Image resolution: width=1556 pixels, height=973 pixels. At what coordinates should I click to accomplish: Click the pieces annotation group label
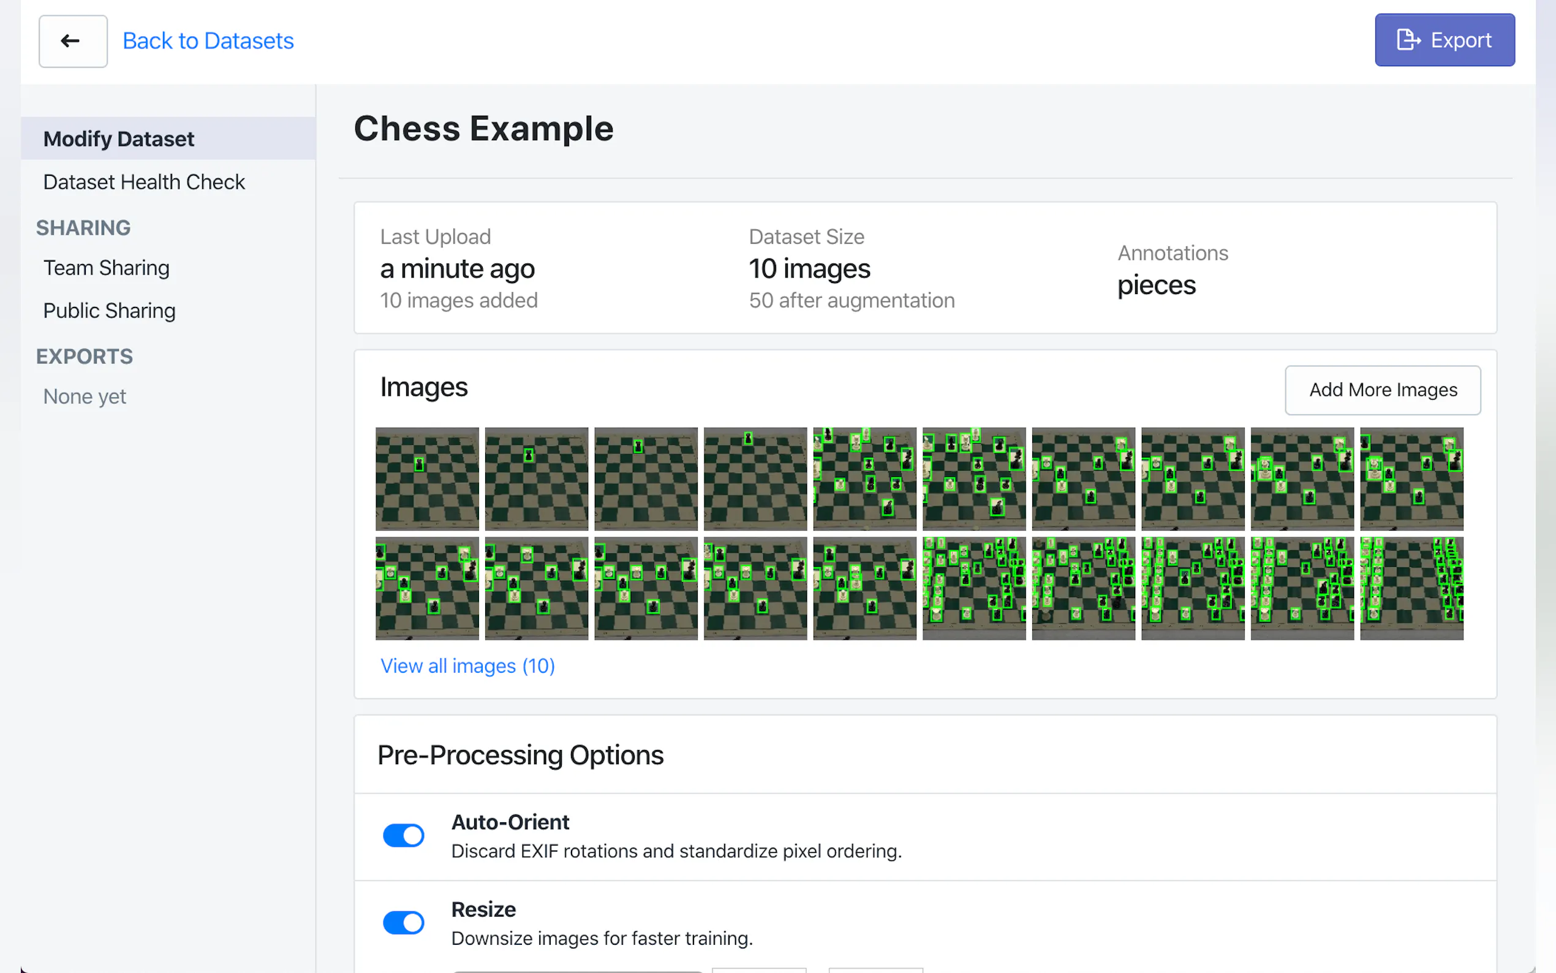tap(1156, 285)
